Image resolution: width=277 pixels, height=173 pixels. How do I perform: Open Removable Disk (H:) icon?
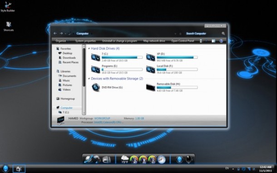tap(150, 87)
